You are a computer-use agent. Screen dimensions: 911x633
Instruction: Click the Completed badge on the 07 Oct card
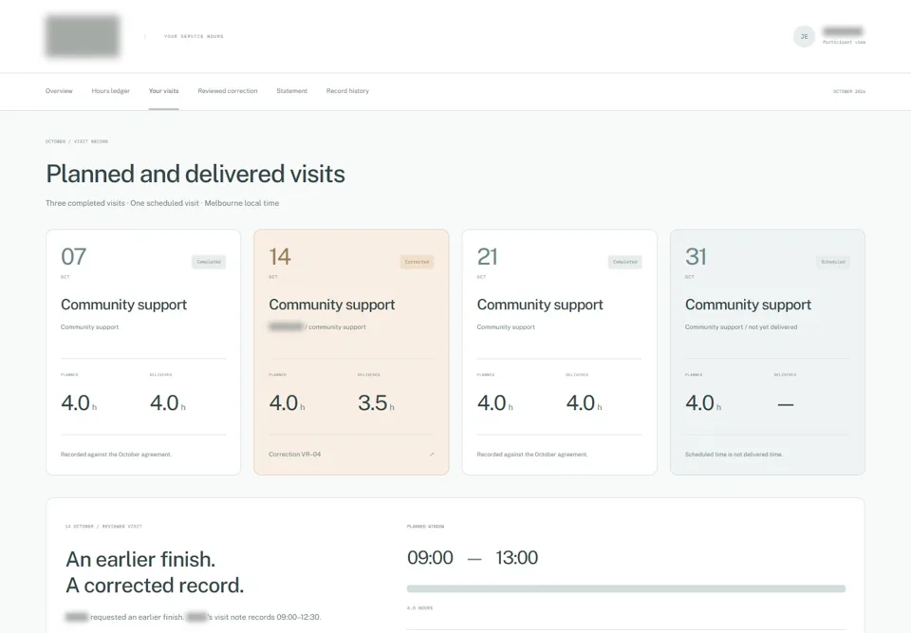[209, 262]
